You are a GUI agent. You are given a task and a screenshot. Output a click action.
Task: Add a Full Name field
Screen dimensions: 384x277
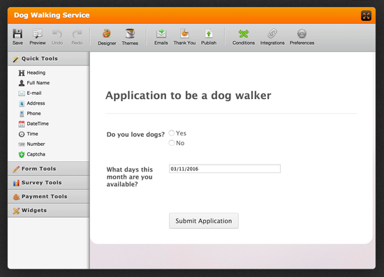(34, 83)
